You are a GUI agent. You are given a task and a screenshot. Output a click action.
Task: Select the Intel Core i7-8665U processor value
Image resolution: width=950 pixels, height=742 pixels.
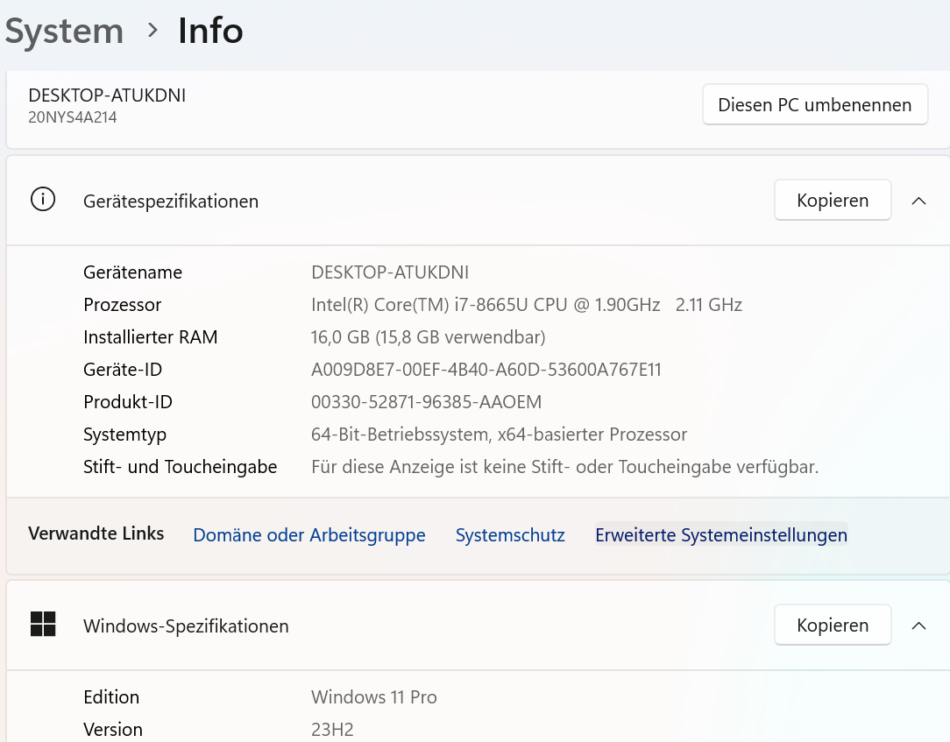(x=527, y=305)
